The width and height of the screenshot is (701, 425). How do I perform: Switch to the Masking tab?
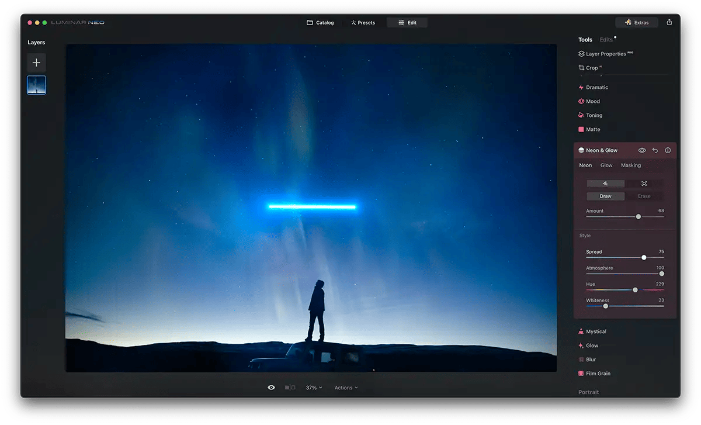tap(630, 165)
